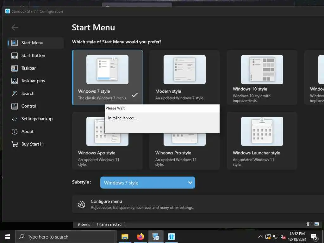324x243 pixels.
Task: Open the Start Button sidebar section
Action: click(x=35, y=55)
